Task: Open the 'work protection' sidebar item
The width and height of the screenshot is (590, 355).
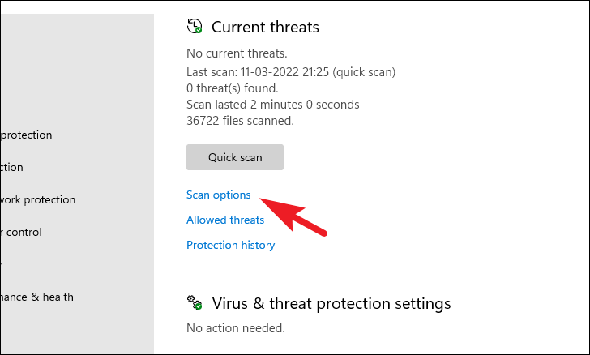Action: coord(37,199)
